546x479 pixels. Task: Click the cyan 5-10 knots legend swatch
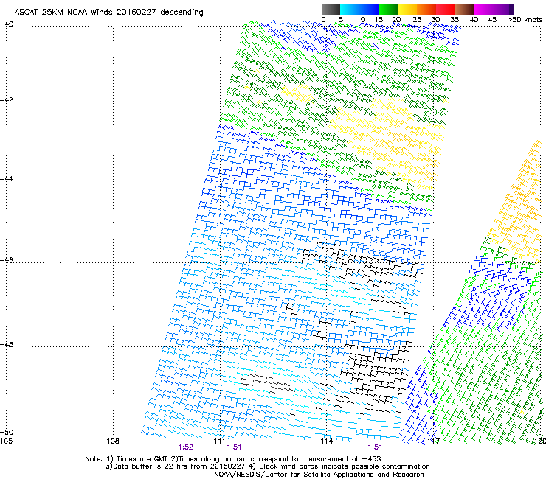point(350,9)
